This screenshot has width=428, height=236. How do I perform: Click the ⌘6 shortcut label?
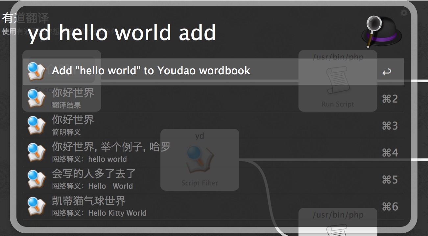(x=390, y=206)
